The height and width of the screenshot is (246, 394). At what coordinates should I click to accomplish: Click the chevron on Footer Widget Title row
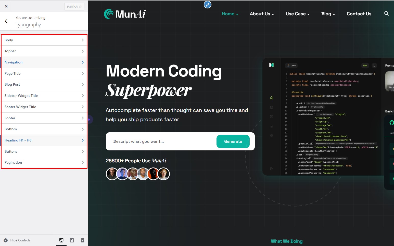[83, 107]
